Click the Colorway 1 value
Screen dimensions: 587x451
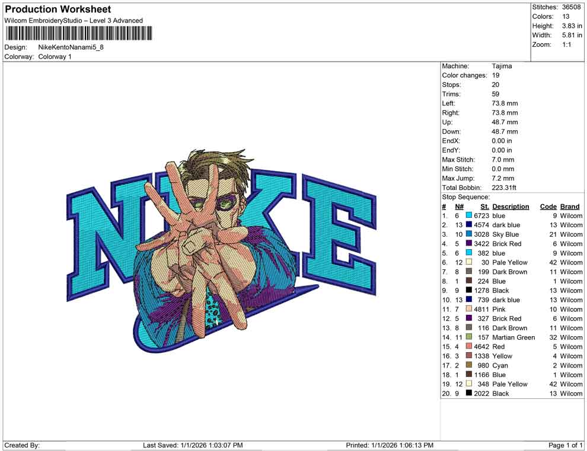click(55, 57)
